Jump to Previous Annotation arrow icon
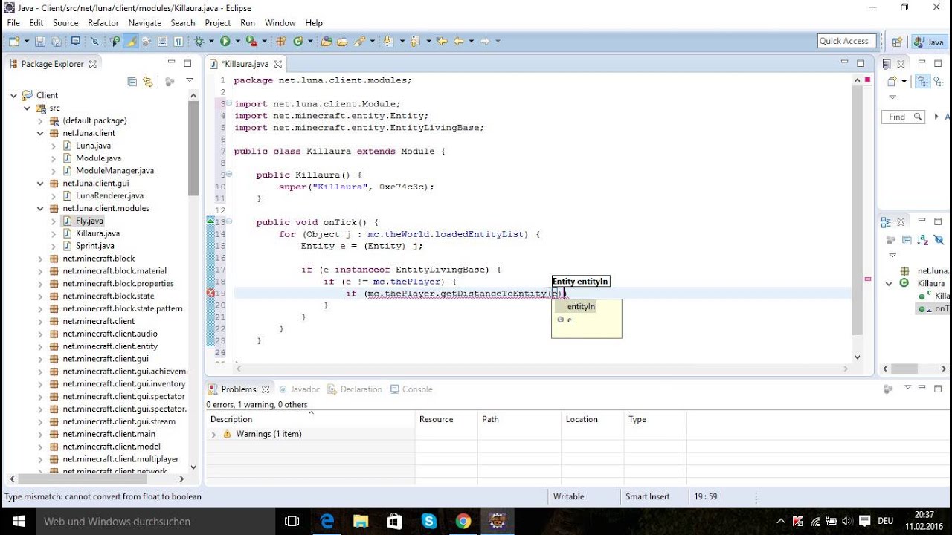952x535 pixels. 414,42
